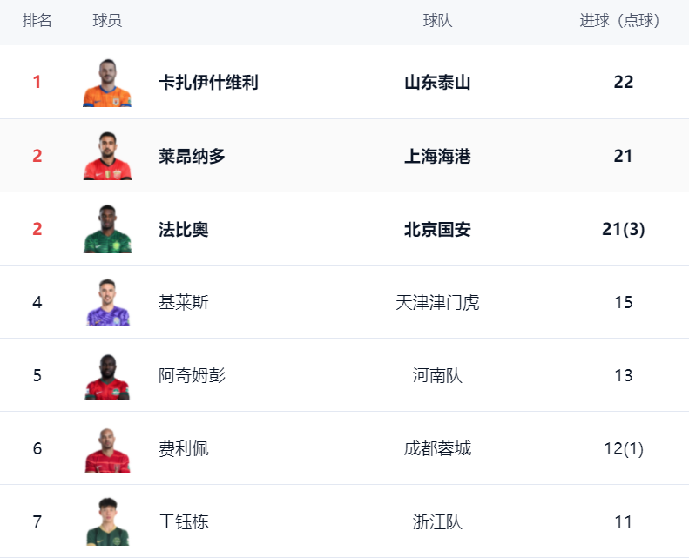Click 基莱斯 player avatar photo

point(107,303)
